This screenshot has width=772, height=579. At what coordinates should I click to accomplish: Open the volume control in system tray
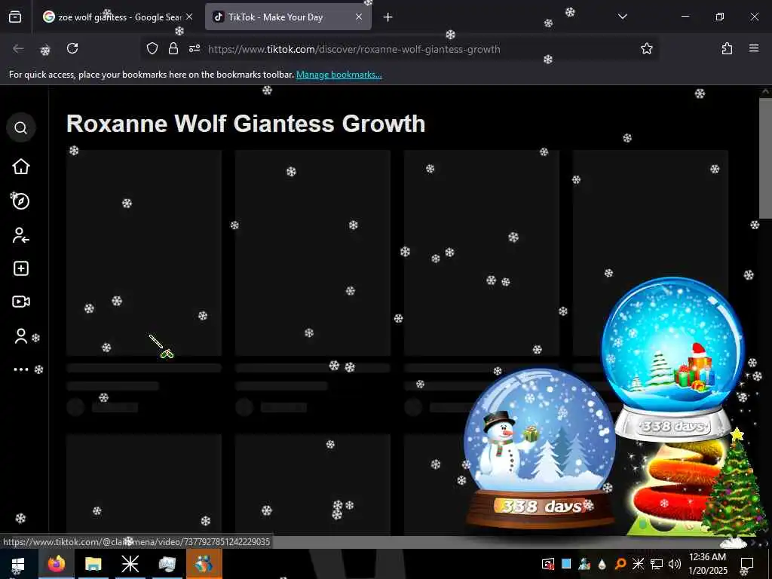click(675, 564)
